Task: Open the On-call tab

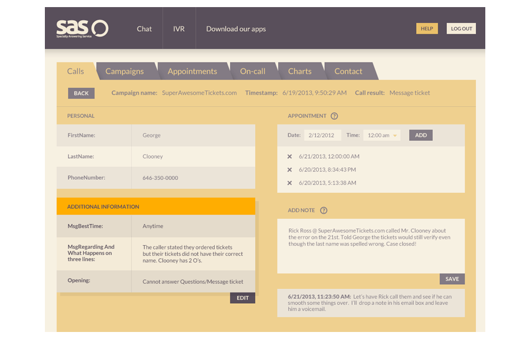Action: tap(253, 71)
